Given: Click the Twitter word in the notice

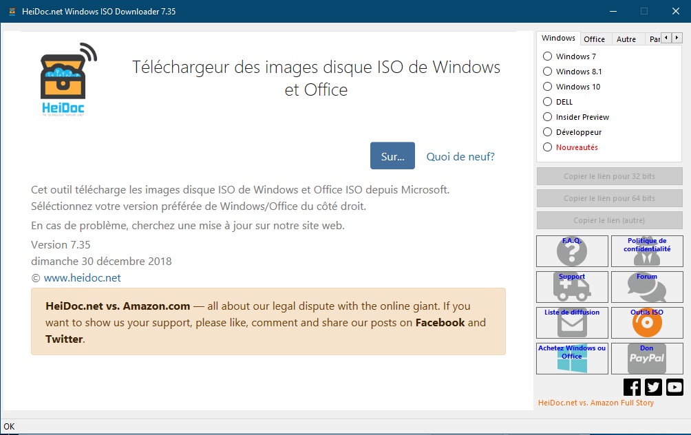Looking at the screenshot, I should 64,339.
